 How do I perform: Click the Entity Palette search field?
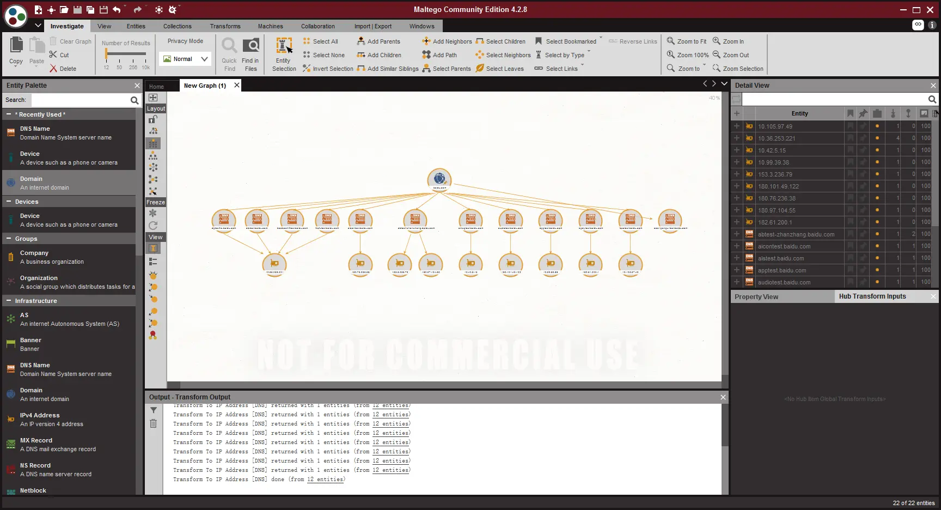click(x=81, y=100)
